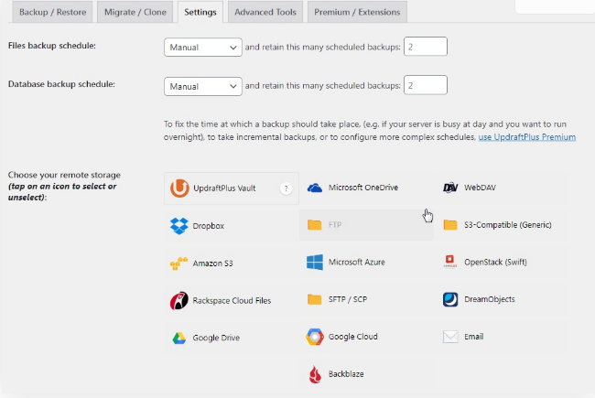595x398 pixels.
Task: Select the UpdraftPlus Vault storage icon
Action: [179, 188]
